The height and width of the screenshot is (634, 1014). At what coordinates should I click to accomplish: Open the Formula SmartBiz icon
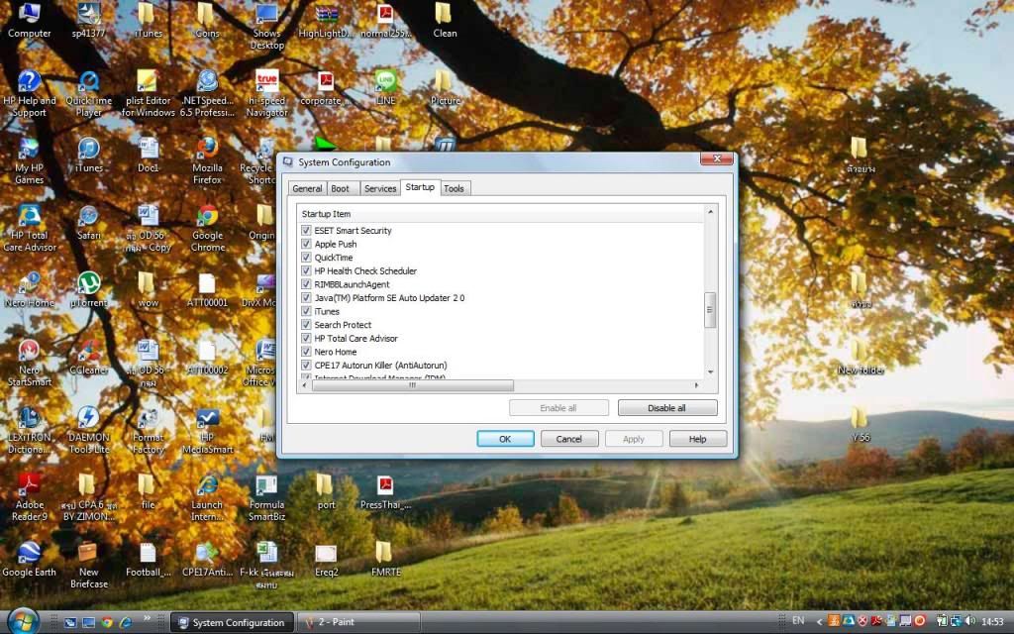(x=267, y=497)
